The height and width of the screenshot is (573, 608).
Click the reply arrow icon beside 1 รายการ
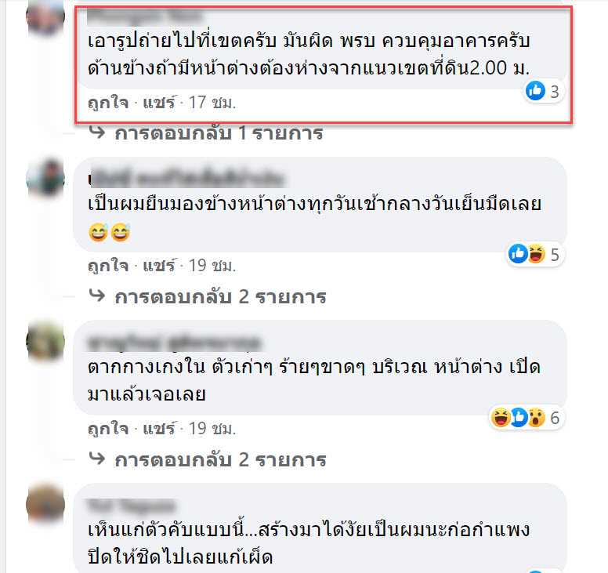pyautogui.click(x=97, y=132)
